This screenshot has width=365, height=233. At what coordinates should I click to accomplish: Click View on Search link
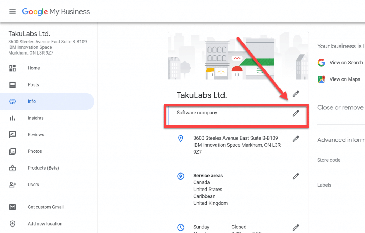(346, 63)
